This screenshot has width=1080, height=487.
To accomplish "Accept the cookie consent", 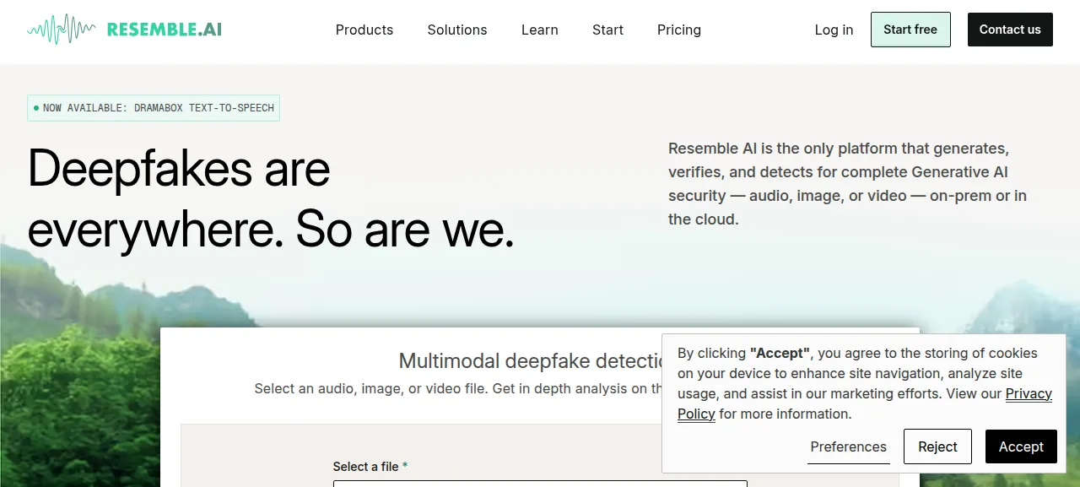I will pos(1021,446).
